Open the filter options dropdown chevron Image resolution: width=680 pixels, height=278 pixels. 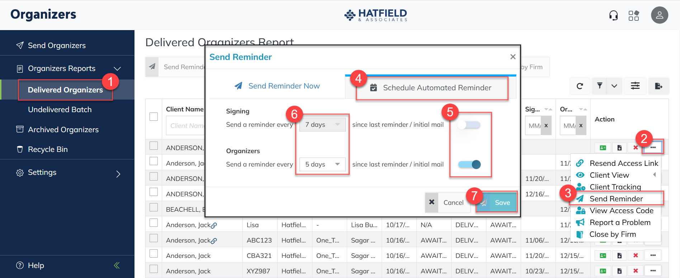(x=614, y=86)
